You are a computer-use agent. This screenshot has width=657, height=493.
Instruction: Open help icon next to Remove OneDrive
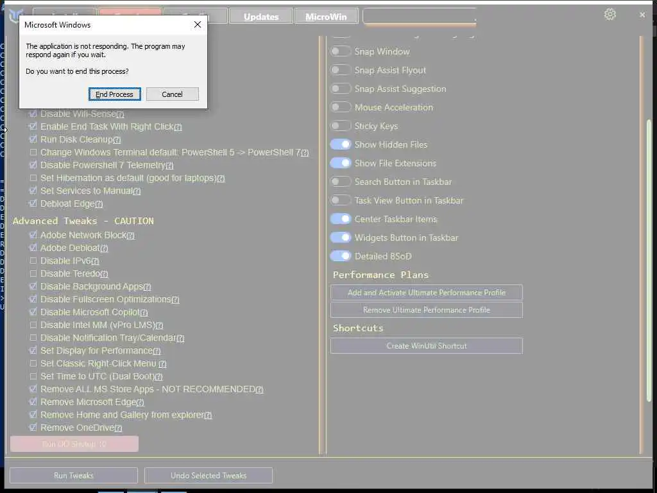coord(119,428)
